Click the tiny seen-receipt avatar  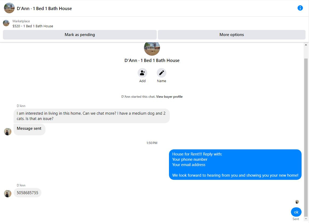tap(297, 202)
